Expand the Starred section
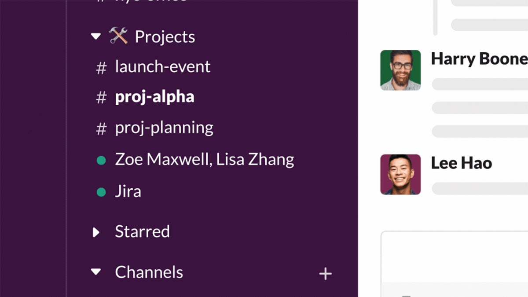This screenshot has width=528, height=297. tap(96, 231)
